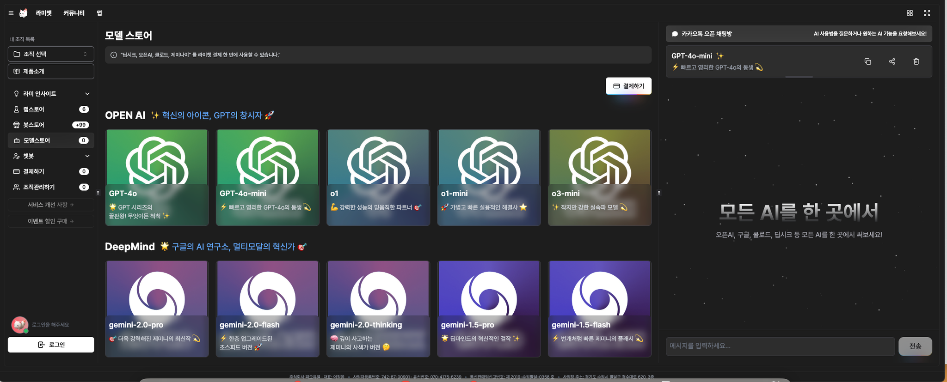Open 라미챗 in the top menu

[x=44, y=13]
